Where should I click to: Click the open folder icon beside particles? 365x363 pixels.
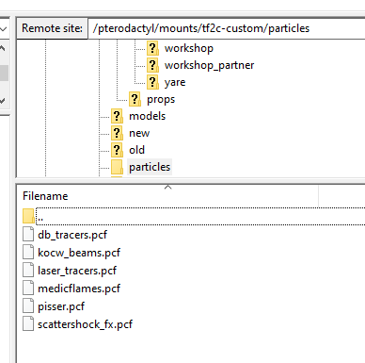pos(117,167)
